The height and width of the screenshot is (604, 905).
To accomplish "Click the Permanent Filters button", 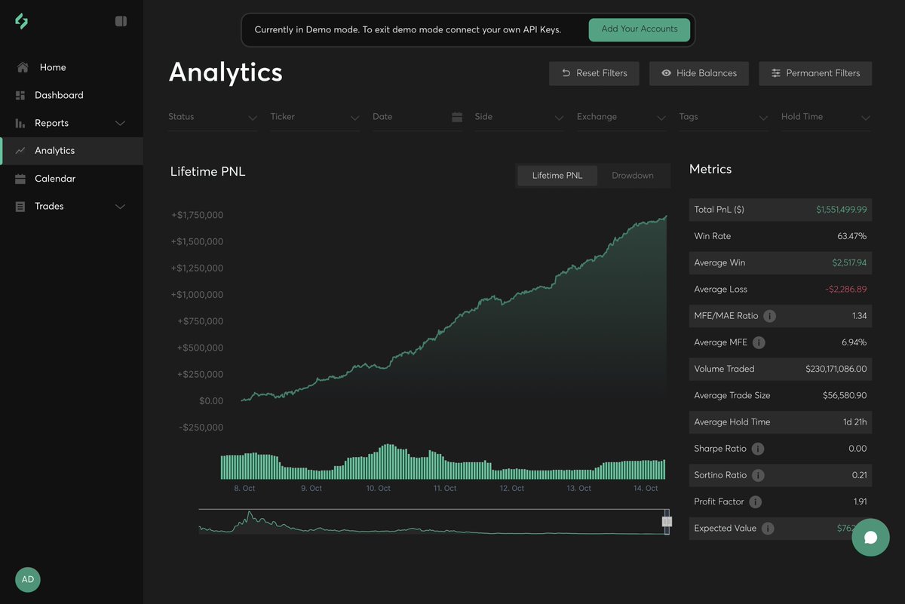I will pyautogui.click(x=815, y=73).
